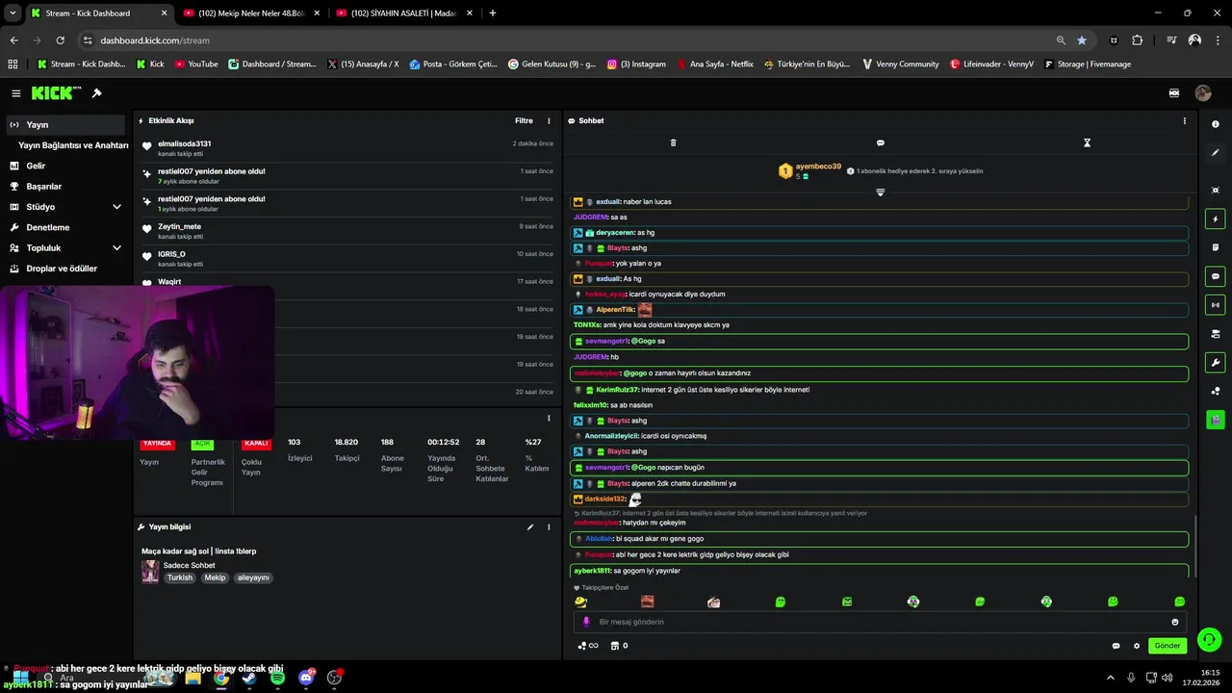The width and height of the screenshot is (1232, 693).
Task: Click the user avatar at top right
Action: click(1202, 93)
